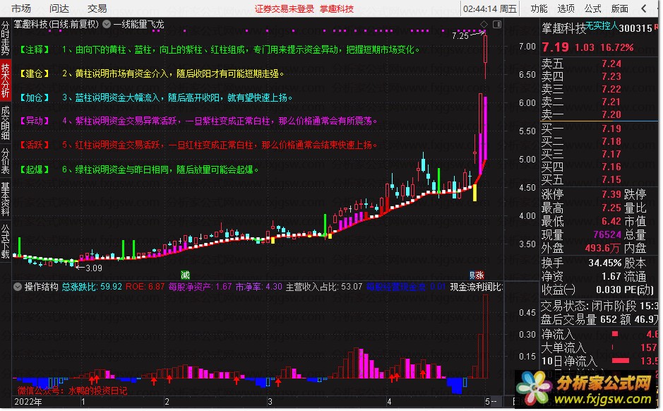Switch to 基本资料 sidebar tab

click(5, 199)
